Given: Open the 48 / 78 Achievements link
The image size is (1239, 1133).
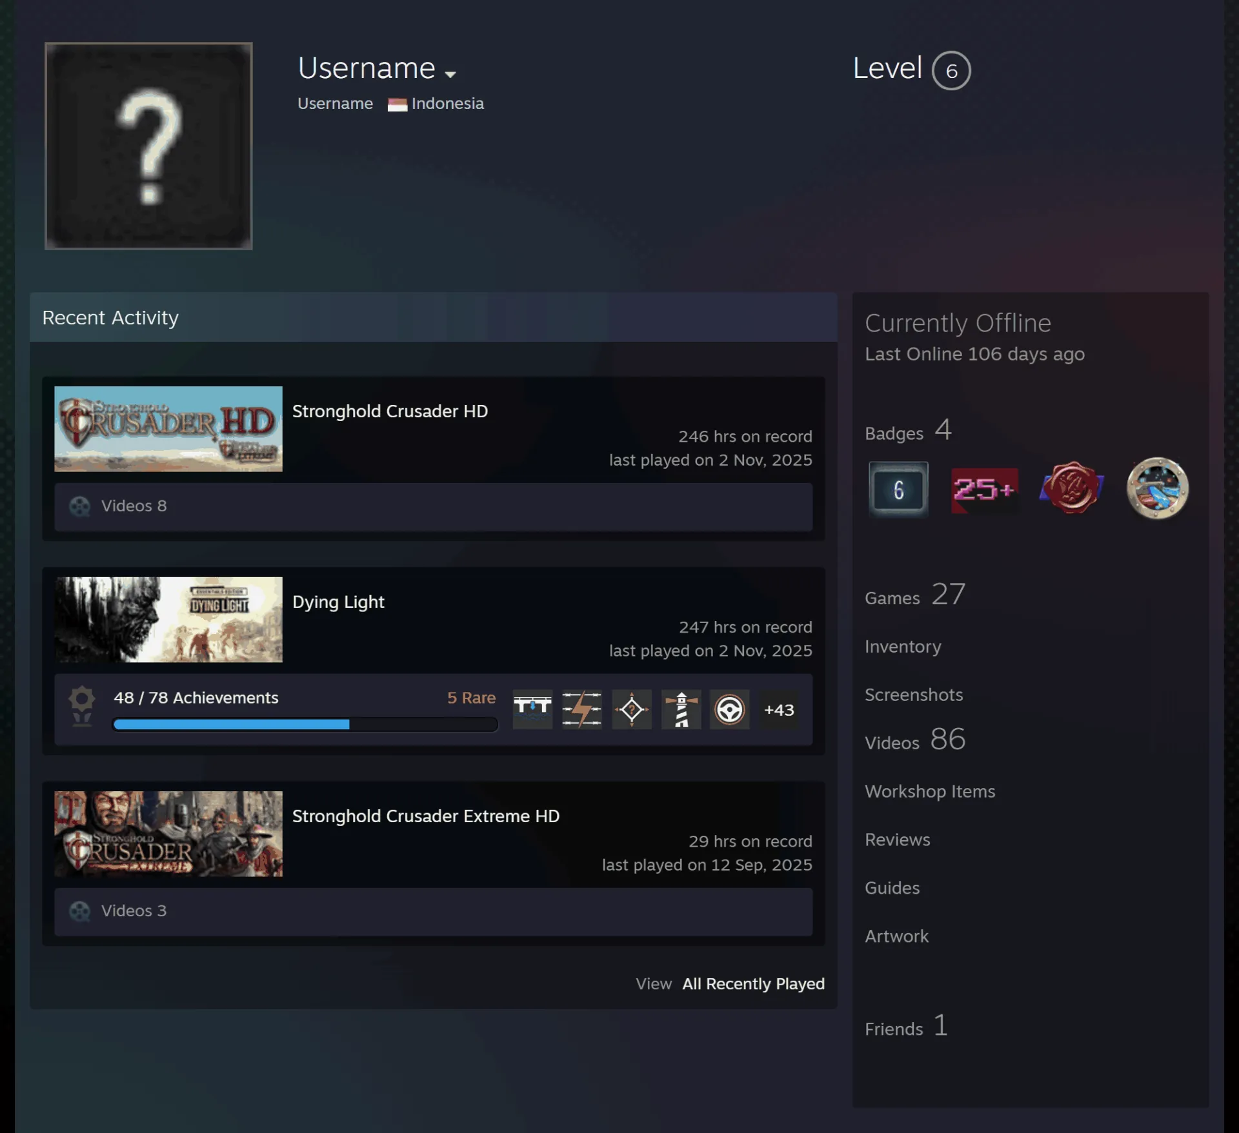Looking at the screenshot, I should click(196, 698).
